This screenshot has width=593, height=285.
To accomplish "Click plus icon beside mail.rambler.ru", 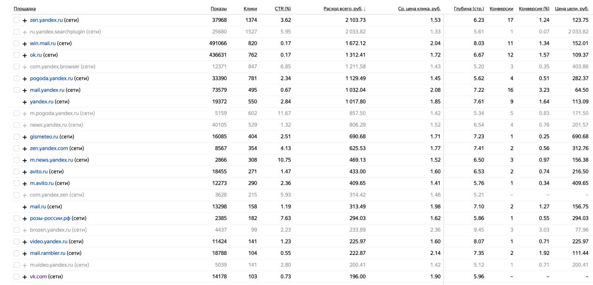I will [25, 254].
